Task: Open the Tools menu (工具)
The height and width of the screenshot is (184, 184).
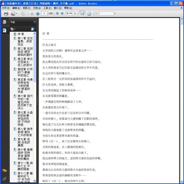Action: click(47, 8)
